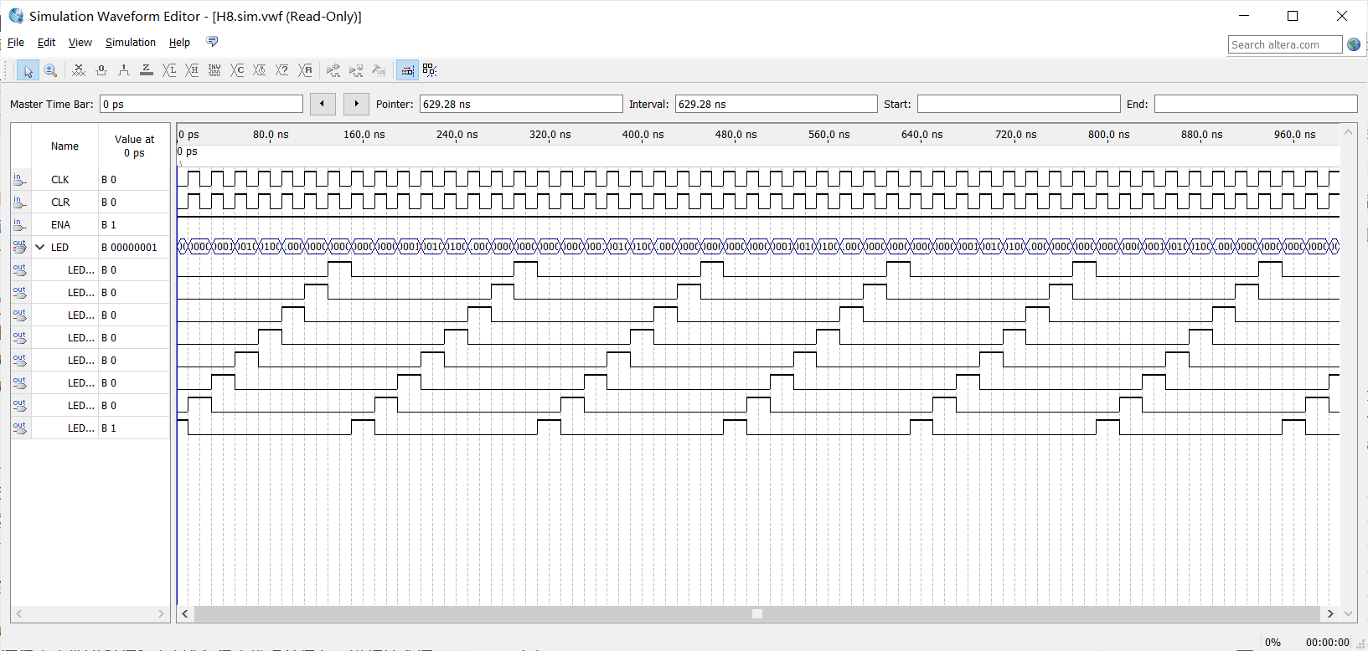
Task: Apply Weak High (H) value
Action: coord(192,70)
